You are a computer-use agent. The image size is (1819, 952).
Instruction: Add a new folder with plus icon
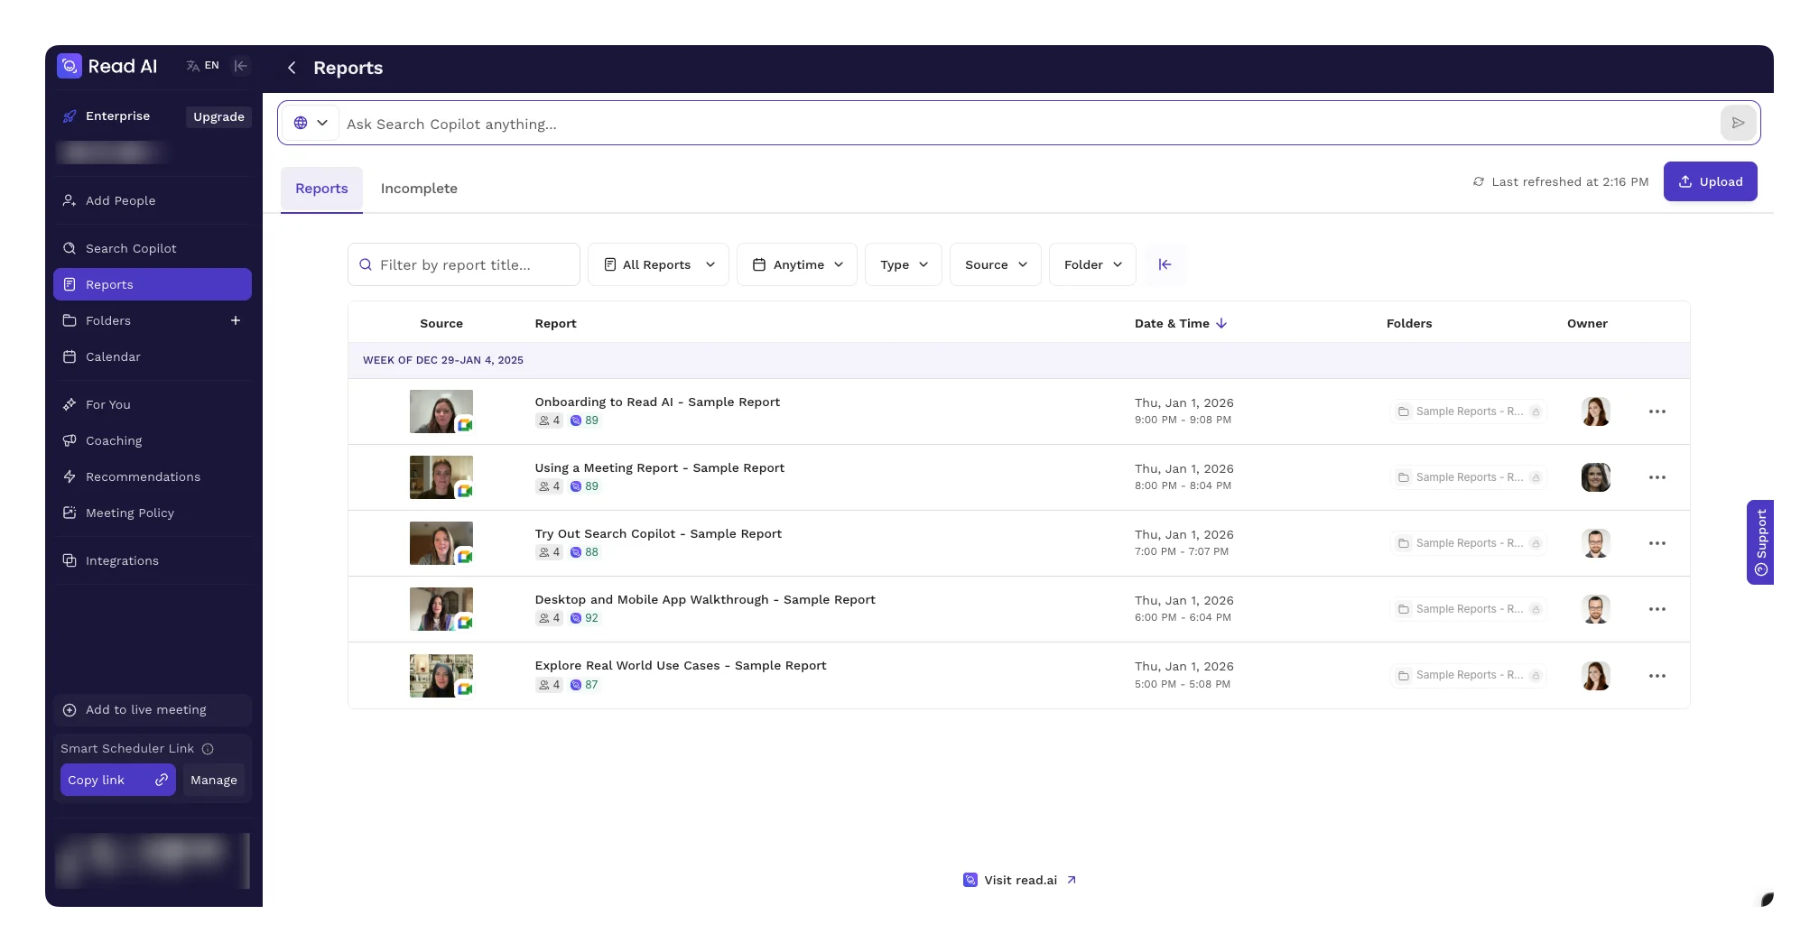[x=236, y=320]
